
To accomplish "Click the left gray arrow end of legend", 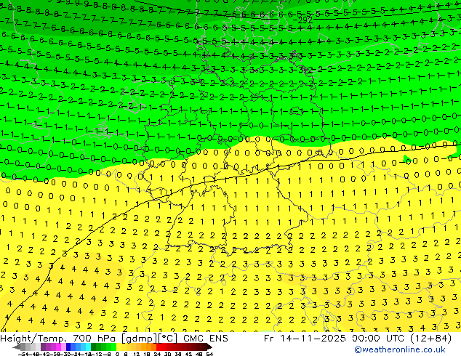I will point(17,347).
